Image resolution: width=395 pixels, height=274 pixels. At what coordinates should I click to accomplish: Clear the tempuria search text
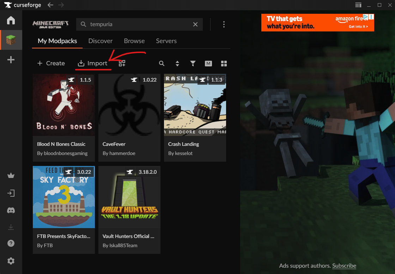click(195, 24)
